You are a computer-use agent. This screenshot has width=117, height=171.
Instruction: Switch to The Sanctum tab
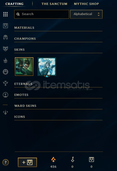tap(54, 4)
